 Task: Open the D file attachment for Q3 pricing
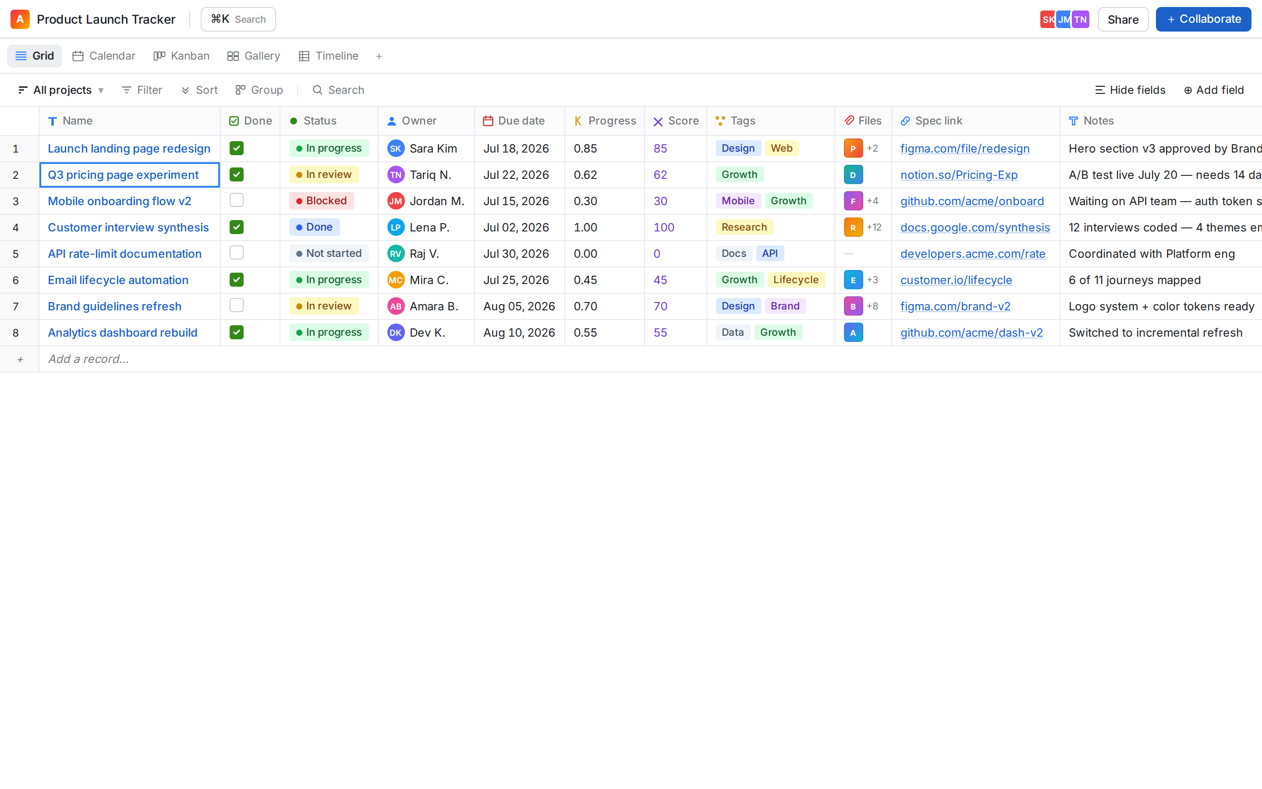point(853,175)
